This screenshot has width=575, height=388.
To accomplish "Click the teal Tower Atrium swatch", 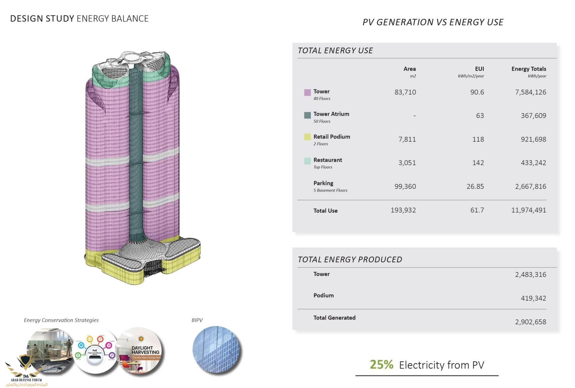I will 307,115.
